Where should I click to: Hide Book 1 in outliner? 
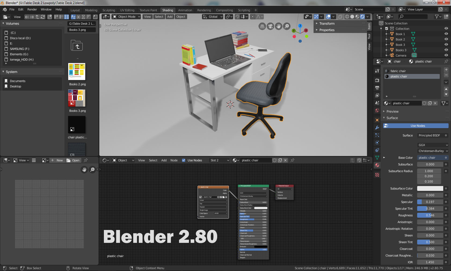click(x=446, y=34)
